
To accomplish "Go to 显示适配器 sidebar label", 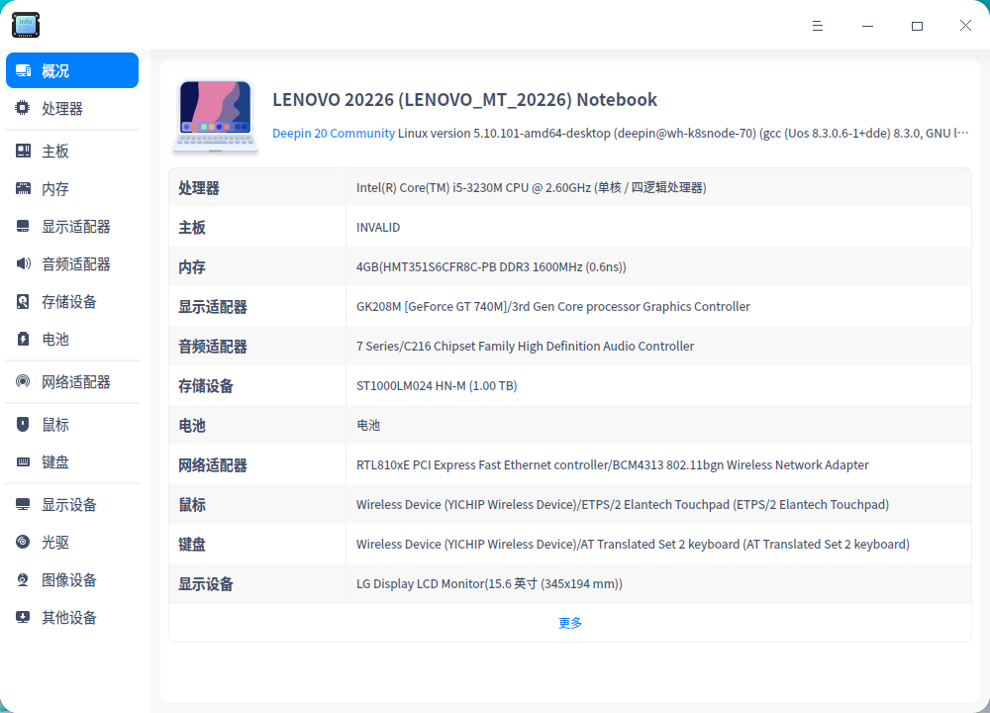I will click(76, 227).
